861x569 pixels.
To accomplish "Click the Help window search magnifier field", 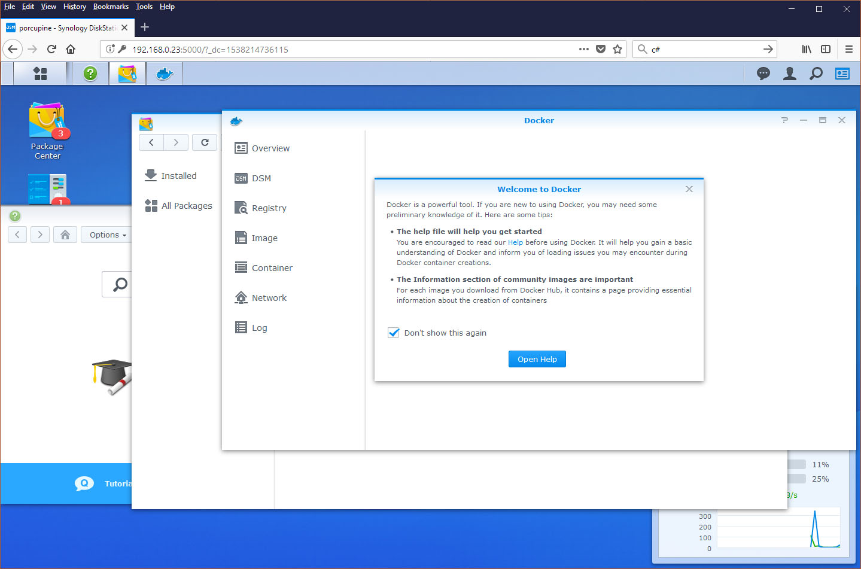I will point(118,284).
